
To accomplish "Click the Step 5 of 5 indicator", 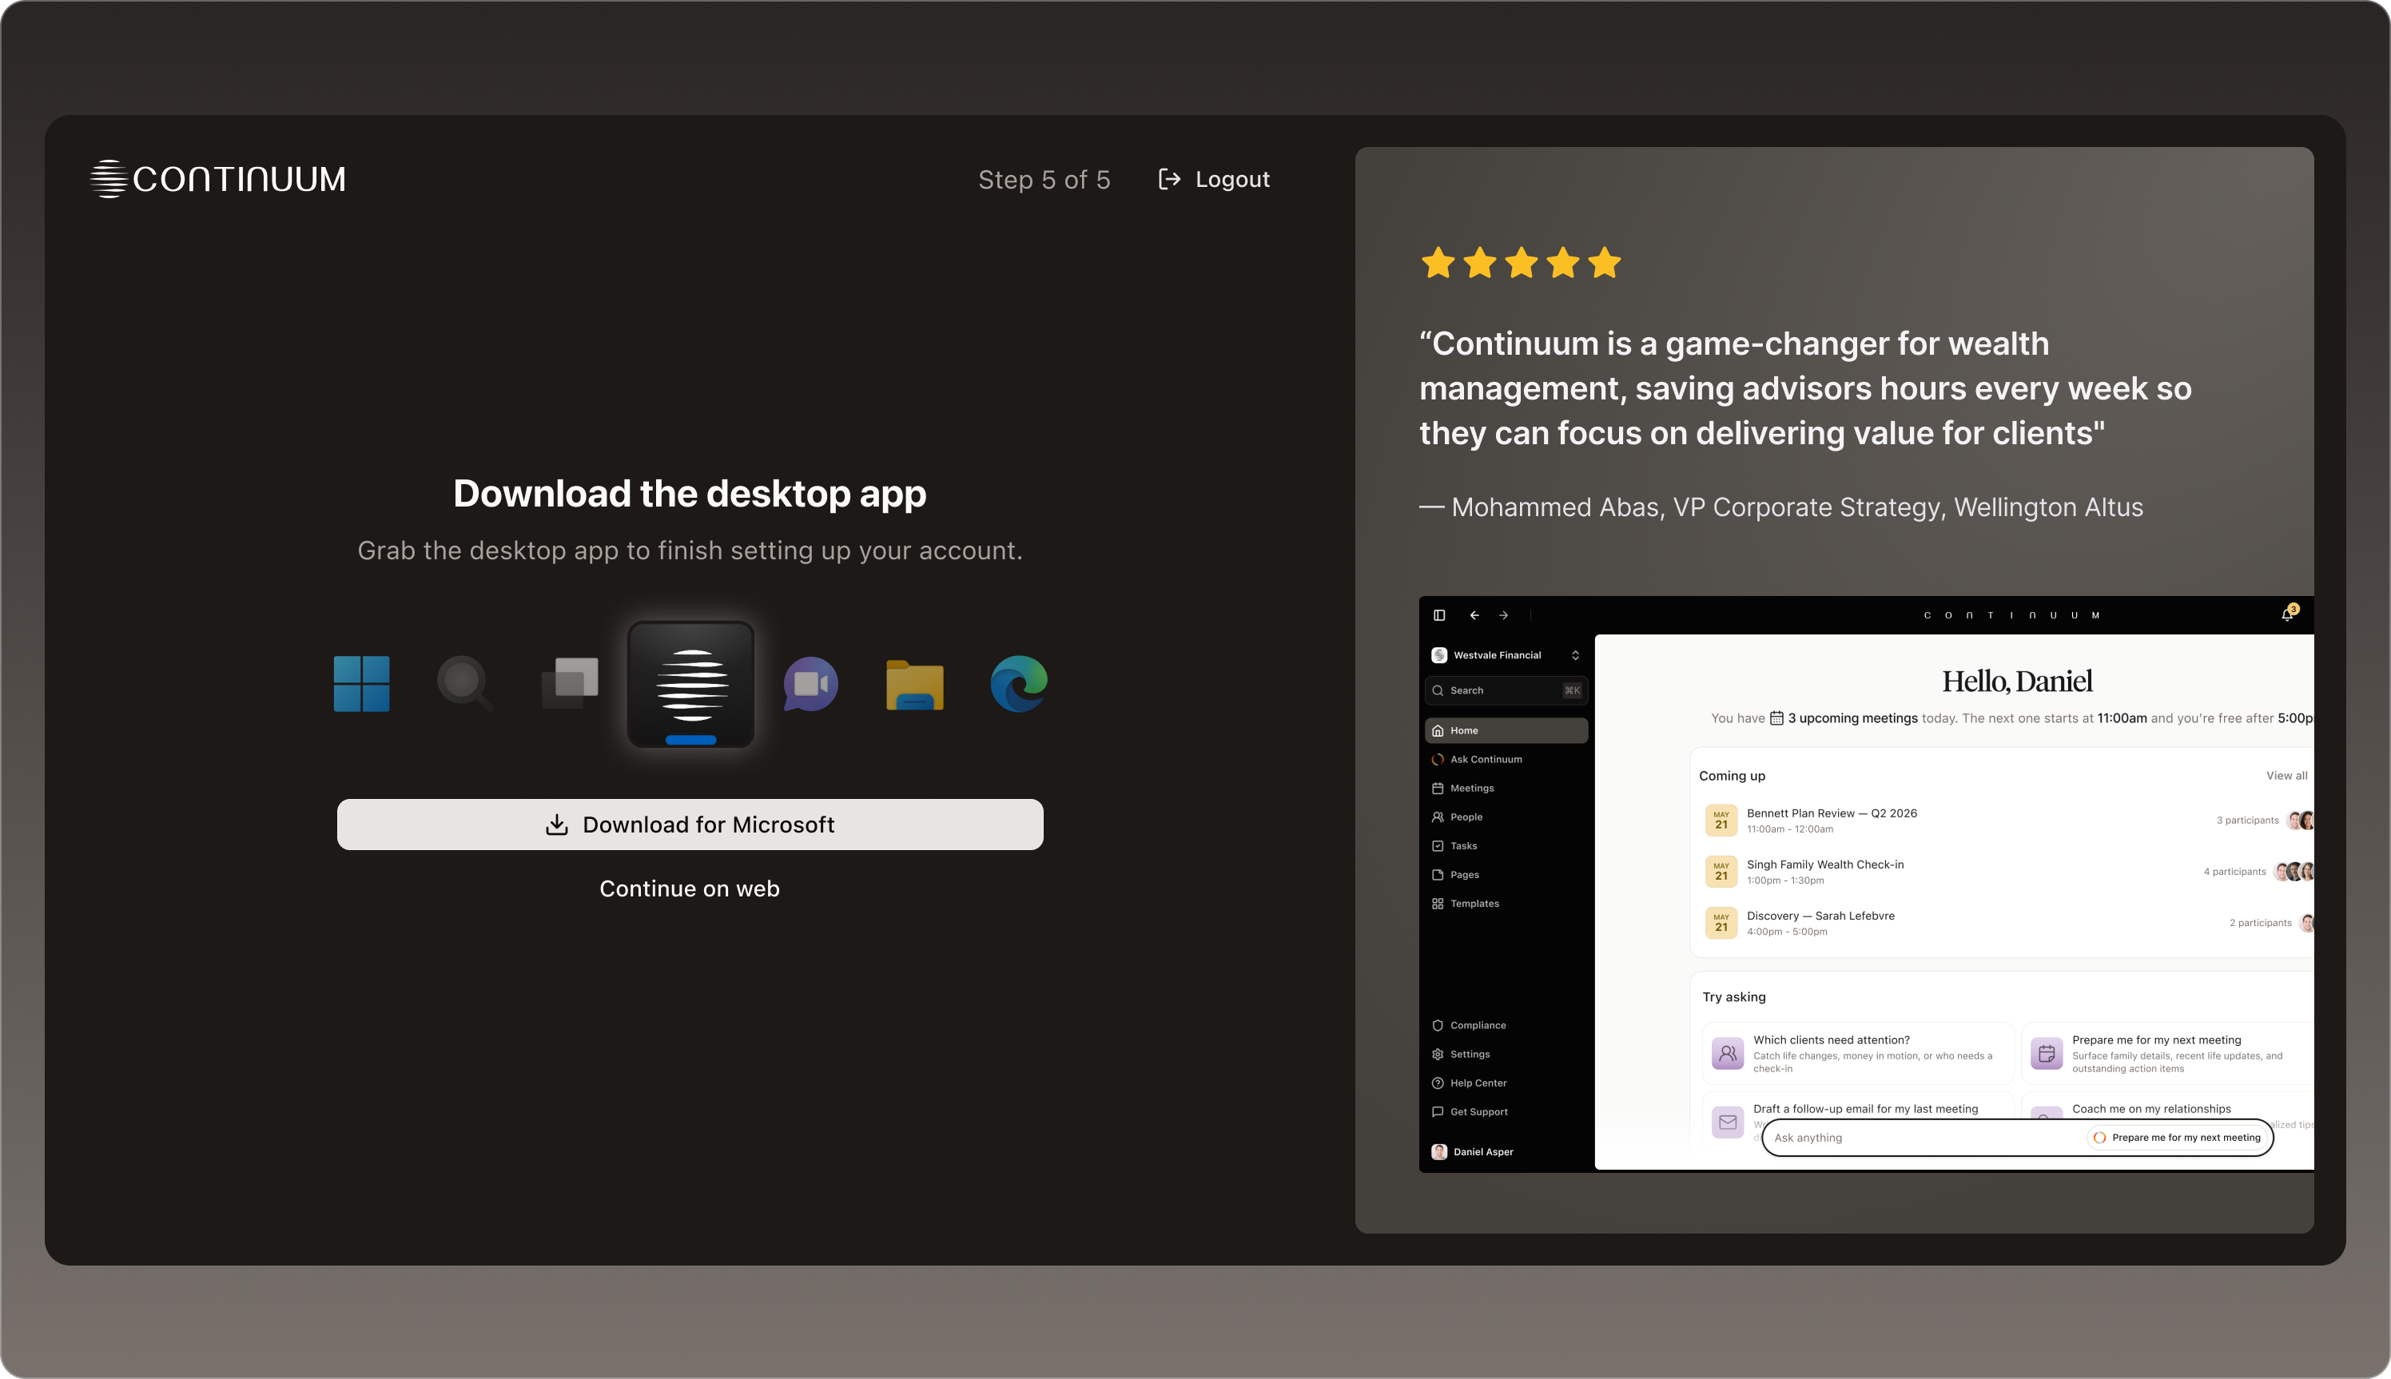I will pyautogui.click(x=1044, y=179).
